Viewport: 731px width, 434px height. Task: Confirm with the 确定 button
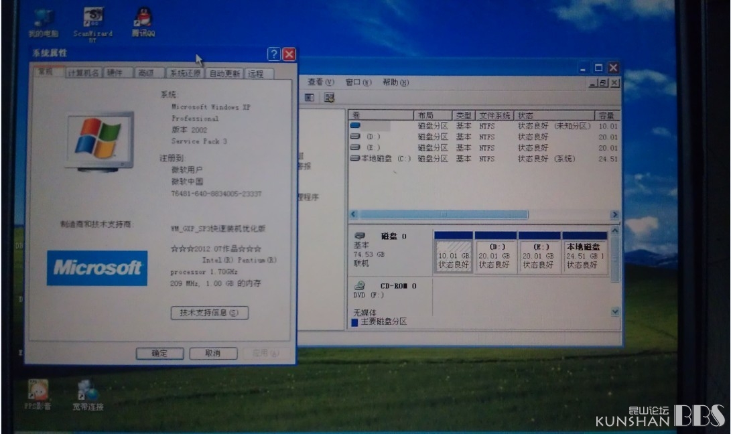[x=159, y=354]
